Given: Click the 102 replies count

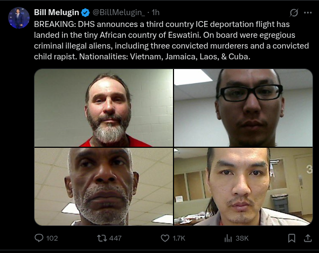Looking at the screenshot, I should coord(52,238).
